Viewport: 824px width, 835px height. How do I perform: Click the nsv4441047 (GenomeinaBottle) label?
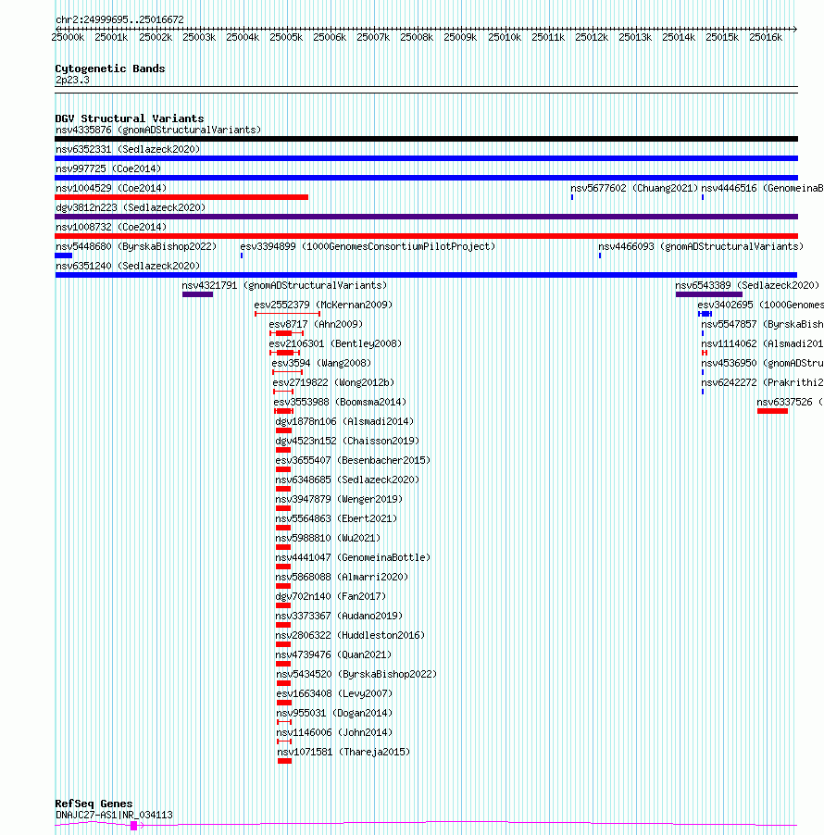coord(353,557)
